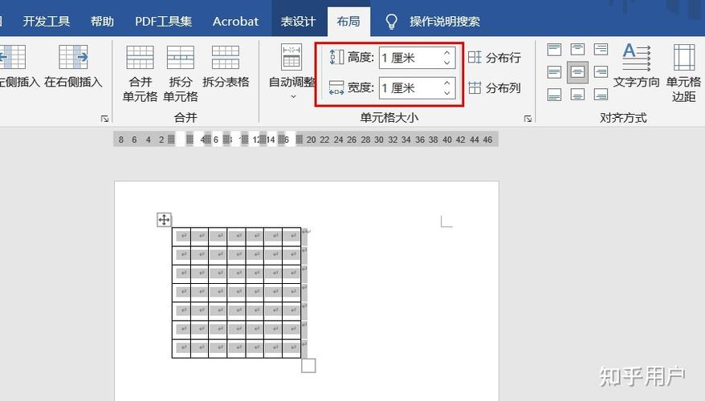The height and width of the screenshot is (401, 705).
Task: Click Text Direction (文字方向) button
Action: tap(636, 66)
